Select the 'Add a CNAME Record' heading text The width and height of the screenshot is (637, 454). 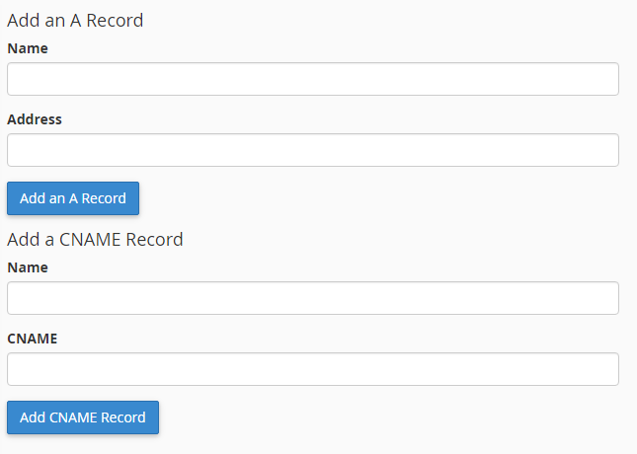point(95,240)
